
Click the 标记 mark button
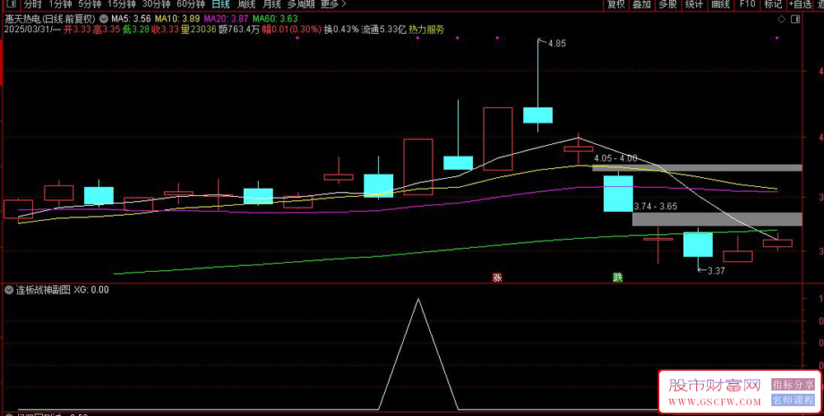click(x=773, y=4)
